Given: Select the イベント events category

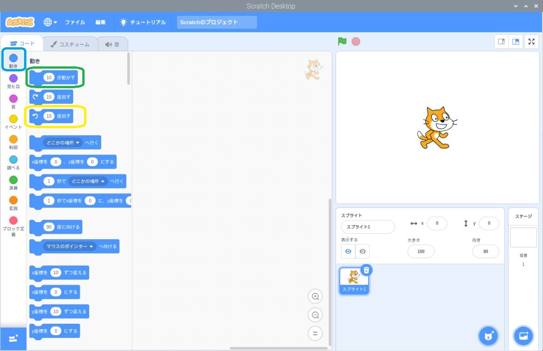Looking at the screenshot, I should point(14,122).
